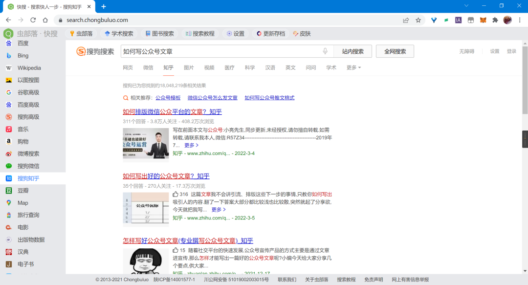
Task: Expand 更多 on the first search result
Action: pos(191,145)
